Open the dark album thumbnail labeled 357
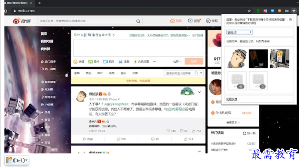300x167 pixels. [x=258, y=59]
